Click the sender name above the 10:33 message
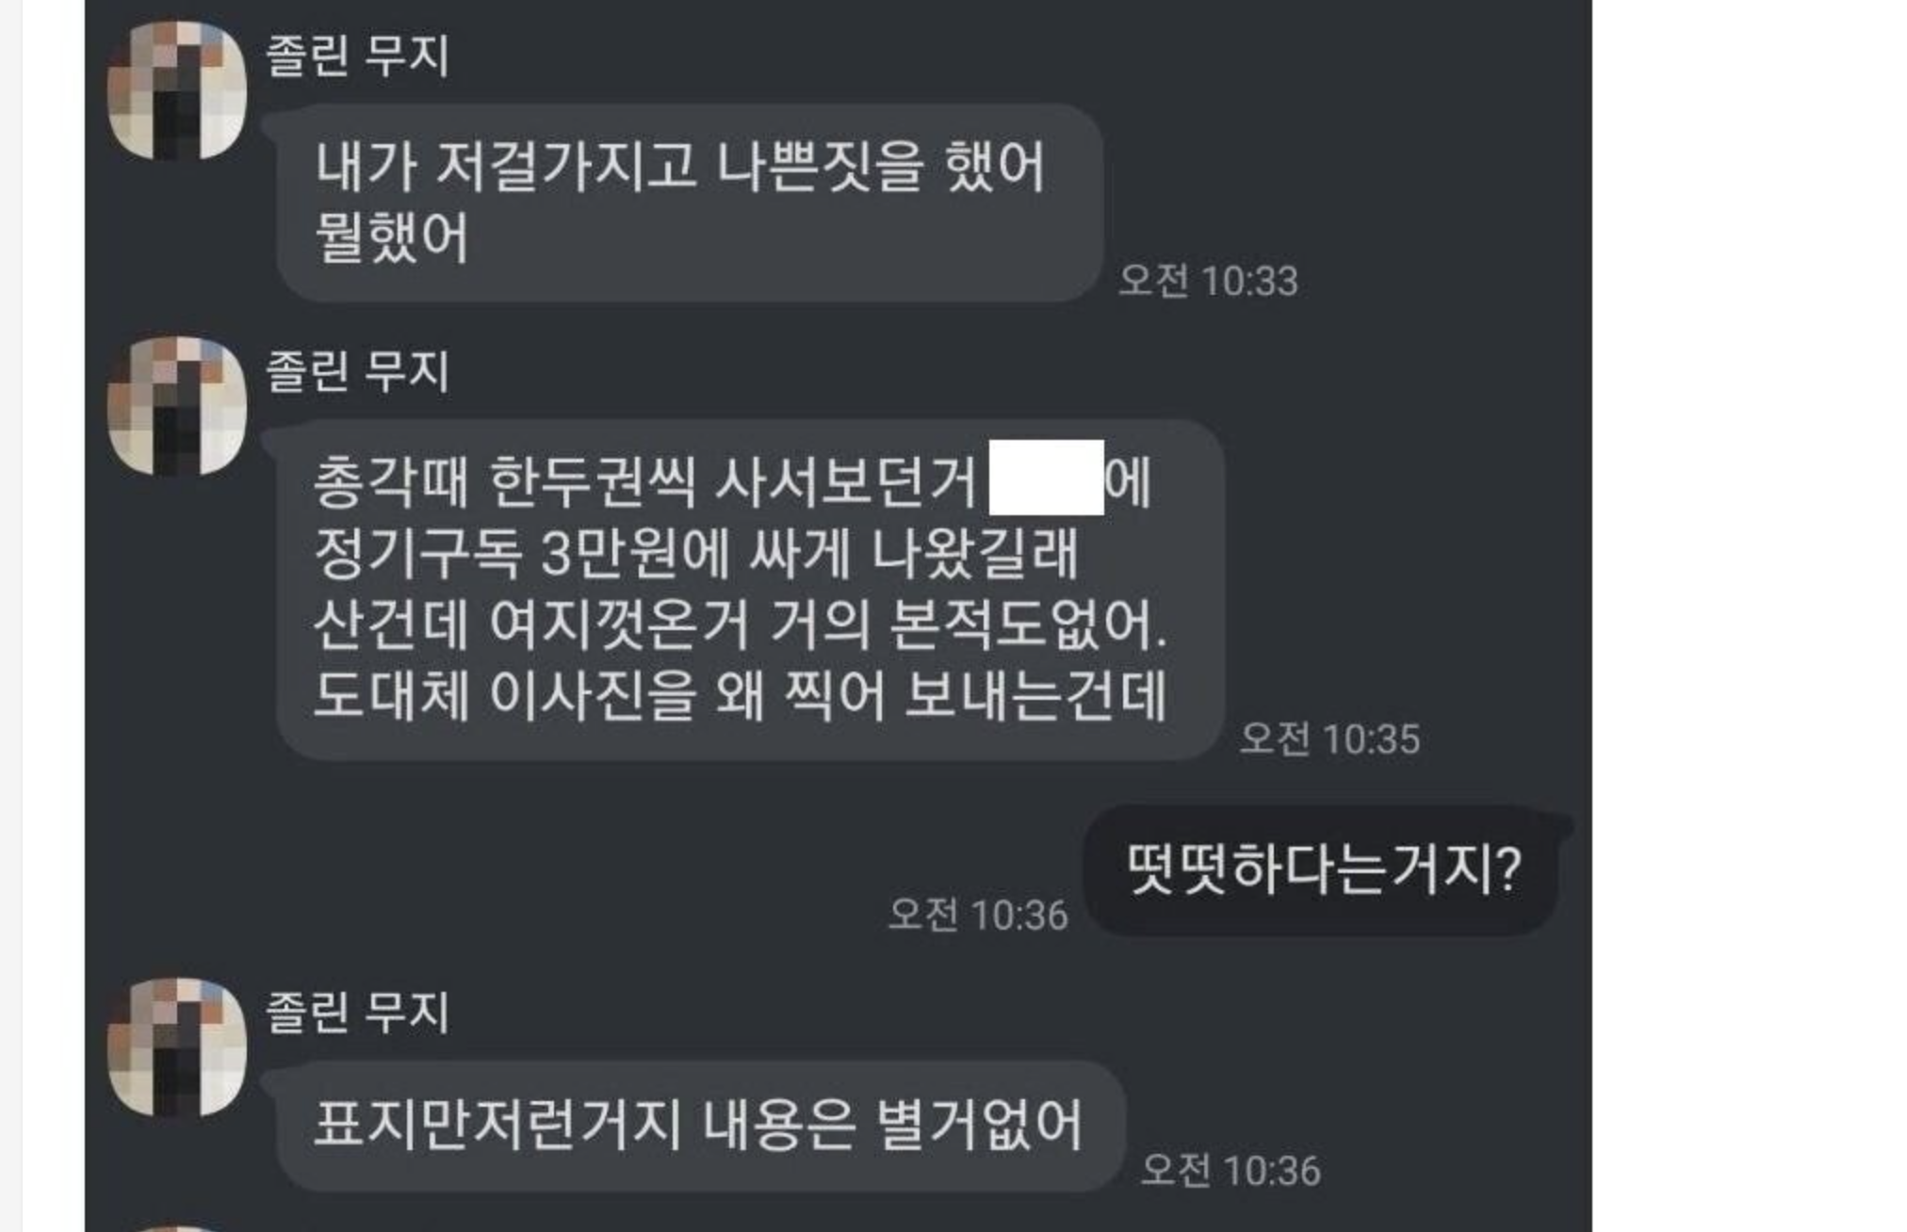Image resolution: width=1907 pixels, height=1232 pixels. [x=357, y=55]
